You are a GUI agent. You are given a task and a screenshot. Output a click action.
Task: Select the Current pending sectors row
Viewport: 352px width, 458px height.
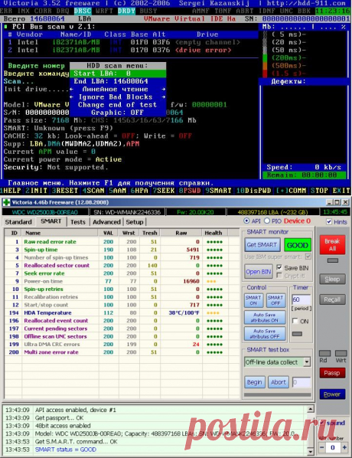(122, 329)
